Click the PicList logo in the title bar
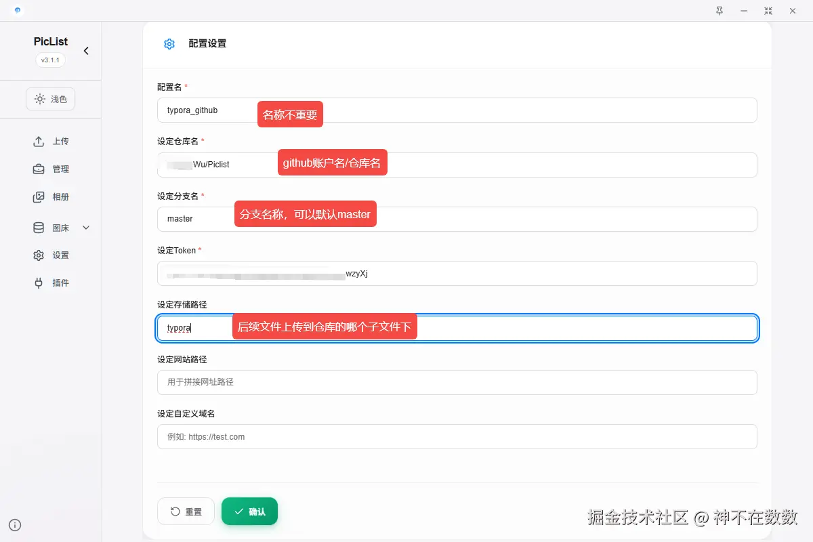Screen dimensions: 813x542 point(17,10)
